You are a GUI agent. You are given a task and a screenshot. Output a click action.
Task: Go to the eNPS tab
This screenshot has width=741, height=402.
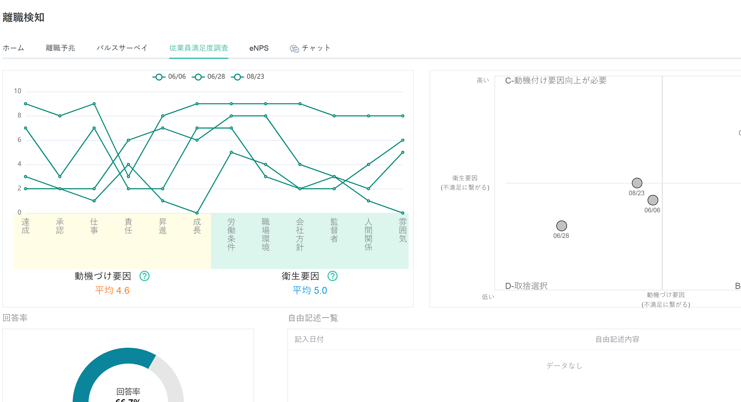[x=259, y=48]
